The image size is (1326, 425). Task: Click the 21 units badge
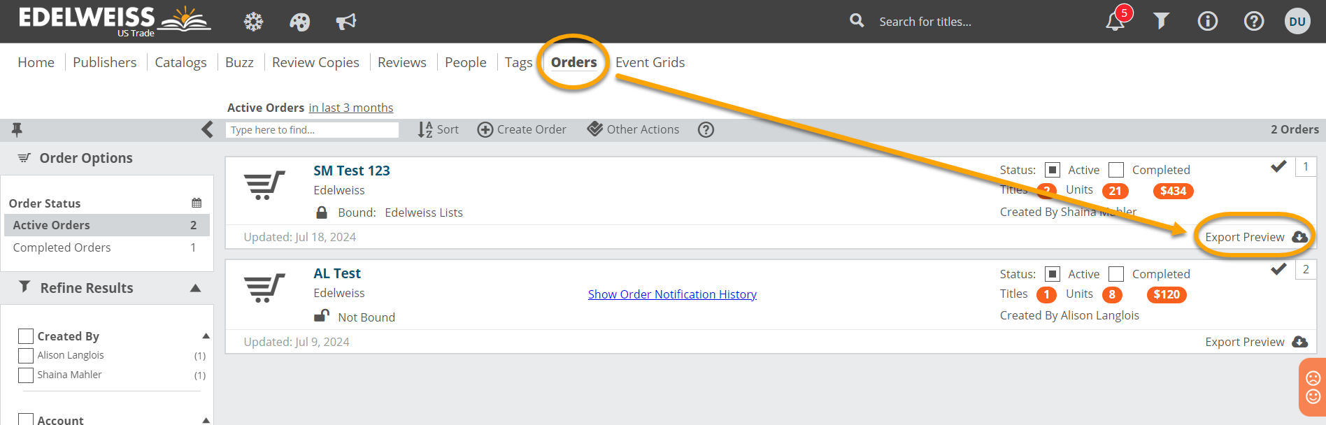point(1115,191)
